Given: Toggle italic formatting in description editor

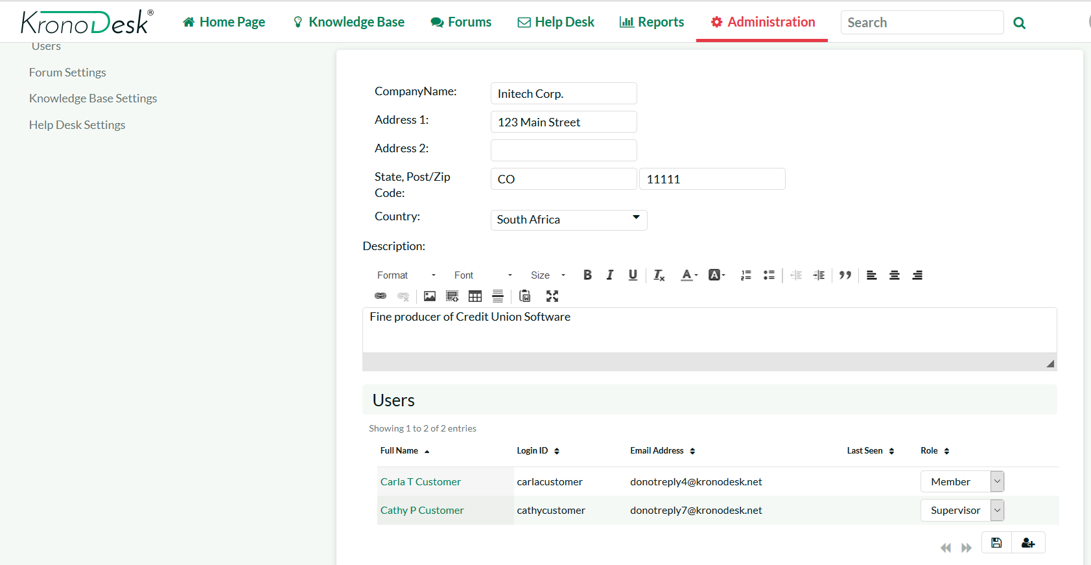Looking at the screenshot, I should (609, 275).
